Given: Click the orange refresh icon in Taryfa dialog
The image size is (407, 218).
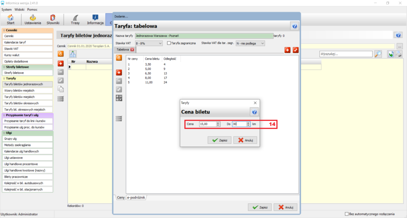Looking at the screenshot, I should coord(119,58).
